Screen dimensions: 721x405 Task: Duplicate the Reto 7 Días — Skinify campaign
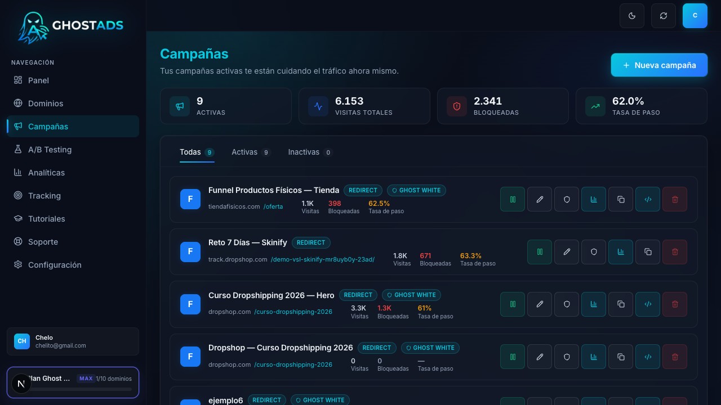coord(648,252)
